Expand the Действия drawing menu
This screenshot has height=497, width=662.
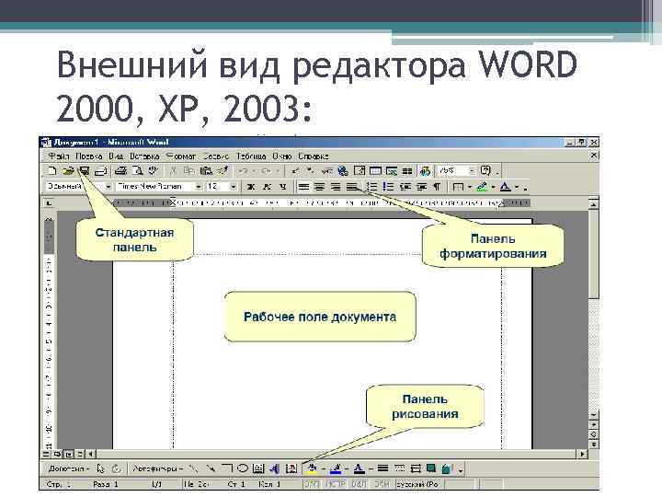(69, 468)
